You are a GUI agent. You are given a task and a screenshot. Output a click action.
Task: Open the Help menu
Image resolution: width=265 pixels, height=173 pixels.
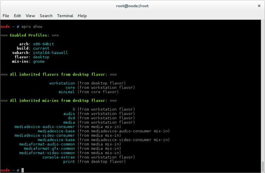82,16
